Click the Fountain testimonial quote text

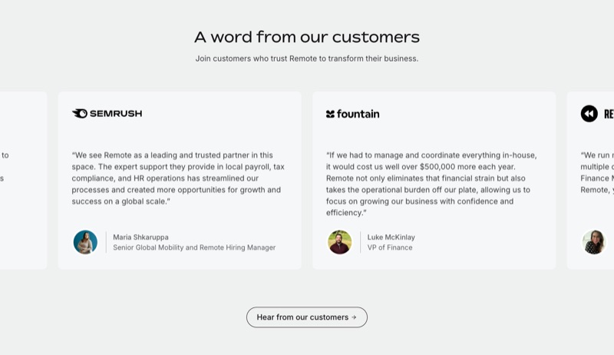[x=431, y=184]
